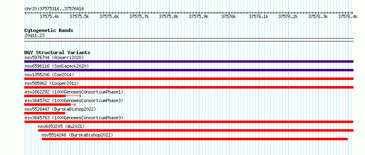Click the 37575.5k ruler tick label

click(x=79, y=16)
